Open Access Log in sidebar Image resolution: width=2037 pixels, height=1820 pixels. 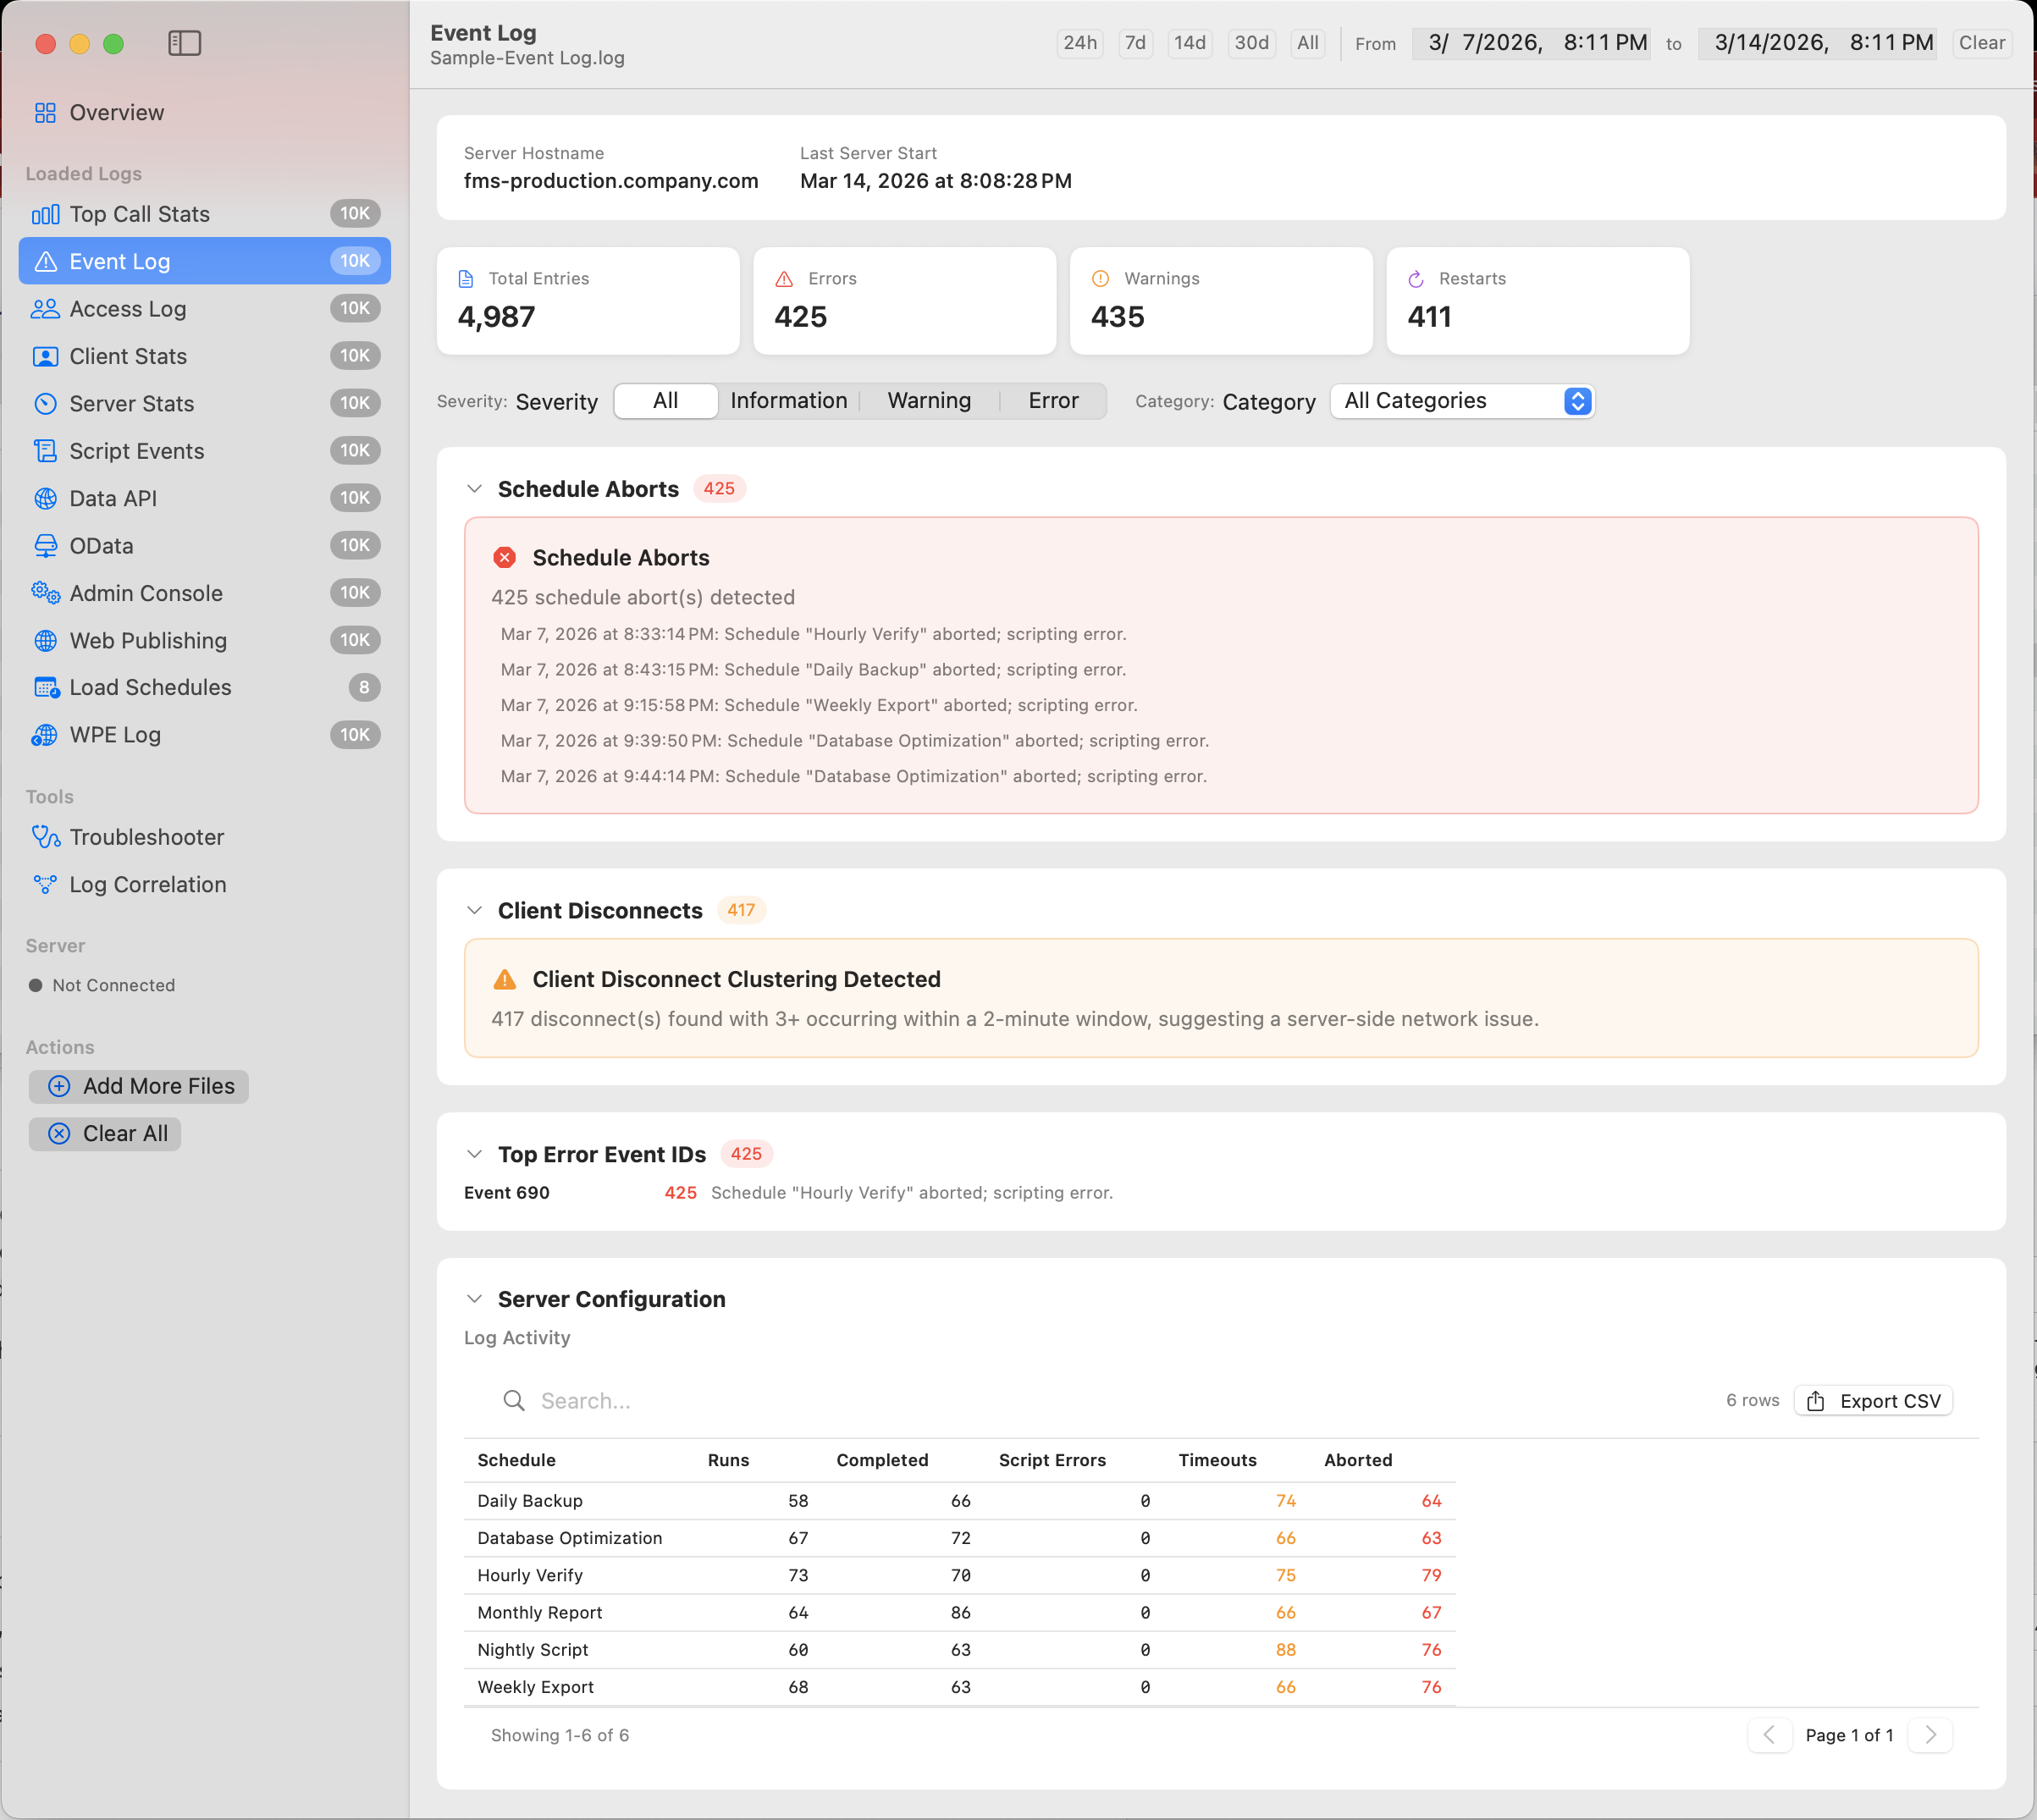click(x=128, y=309)
